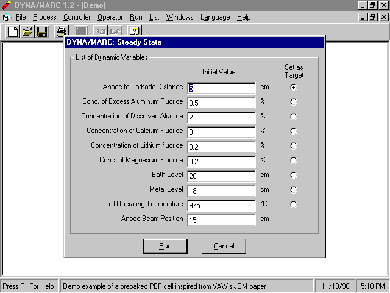Set Concentration of Lithium fluoride as target
The width and height of the screenshot is (390, 293).
294,146
